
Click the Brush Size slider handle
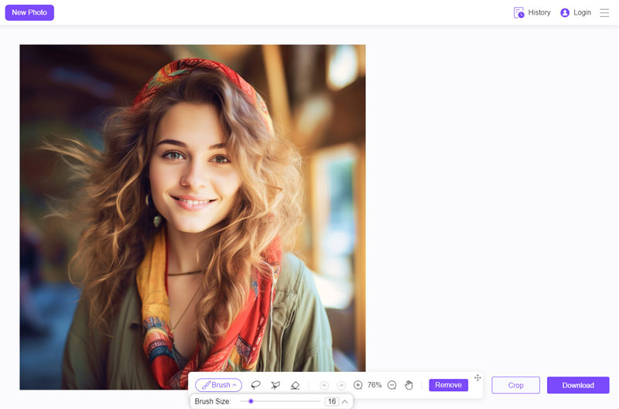coord(251,401)
